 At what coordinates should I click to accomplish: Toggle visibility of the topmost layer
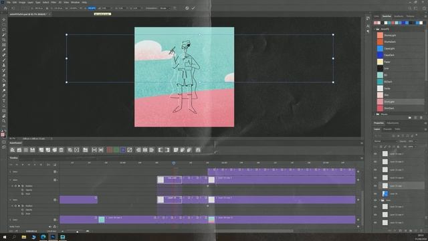(x=375, y=154)
